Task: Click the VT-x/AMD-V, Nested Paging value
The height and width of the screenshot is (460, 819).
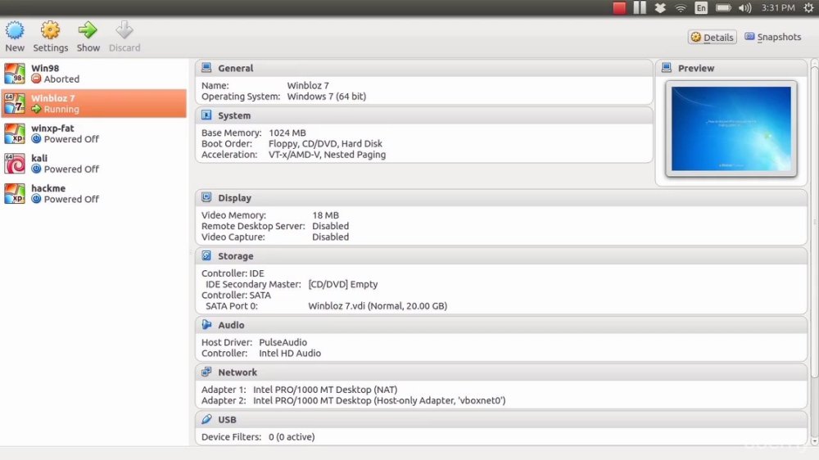Action: pos(327,155)
